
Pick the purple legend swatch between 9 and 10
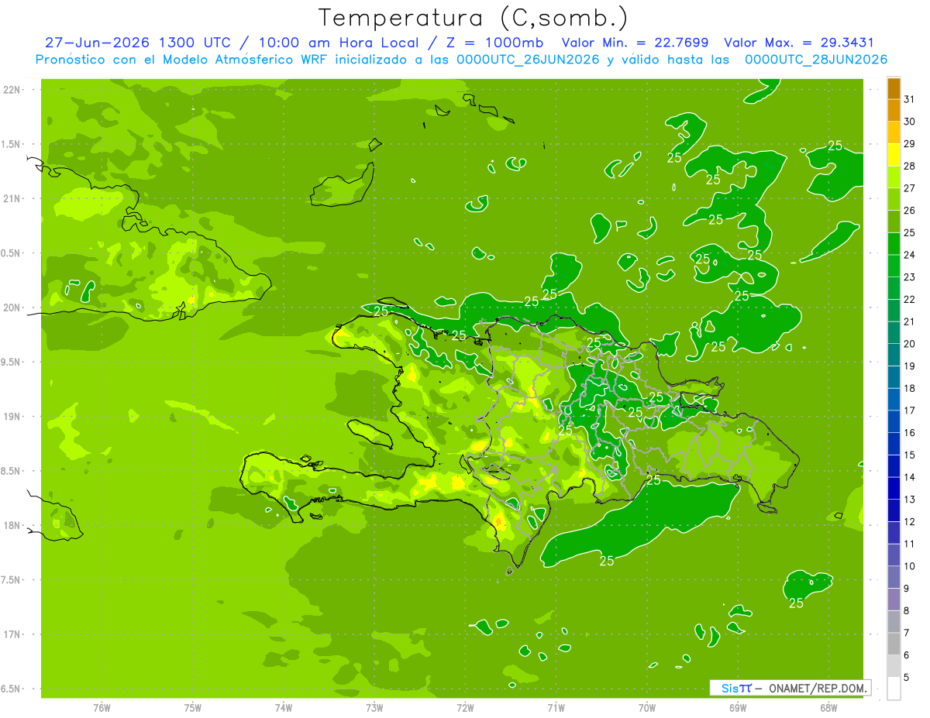point(894,578)
